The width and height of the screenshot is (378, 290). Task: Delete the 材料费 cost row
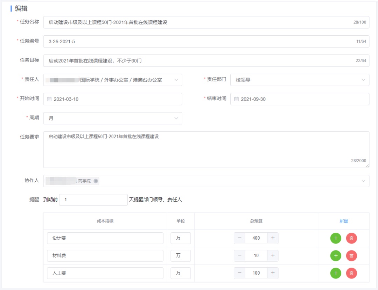351,256
